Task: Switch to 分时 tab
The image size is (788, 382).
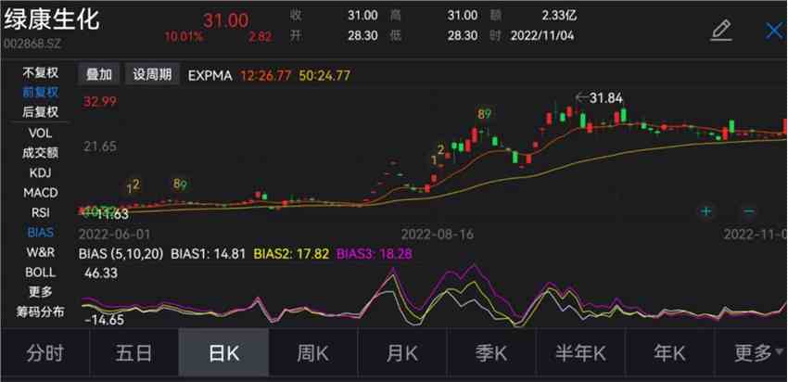Action: (45, 353)
